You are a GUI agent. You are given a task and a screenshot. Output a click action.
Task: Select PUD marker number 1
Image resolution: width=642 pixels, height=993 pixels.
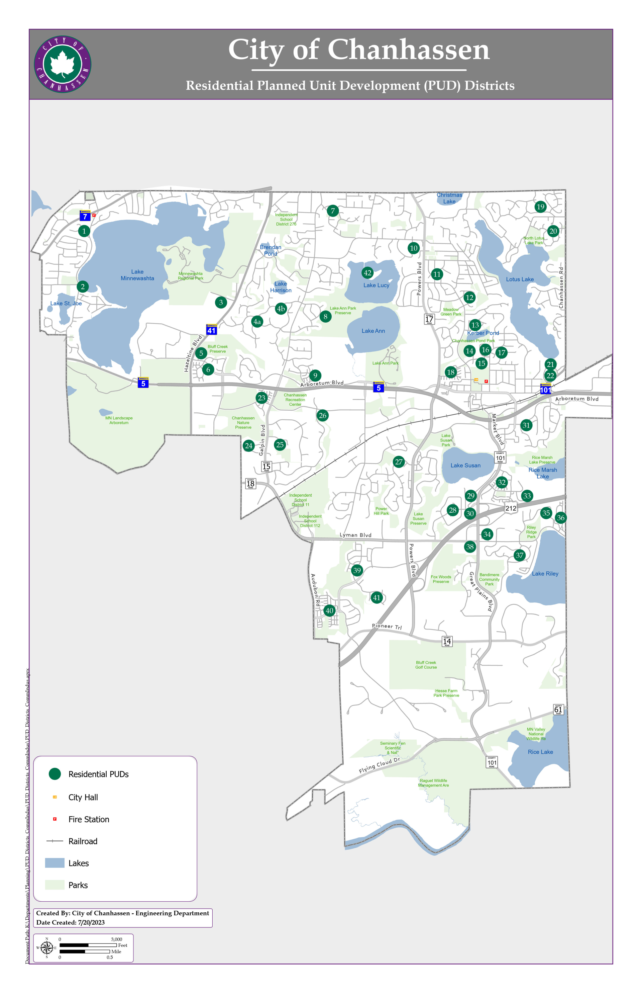tap(84, 231)
